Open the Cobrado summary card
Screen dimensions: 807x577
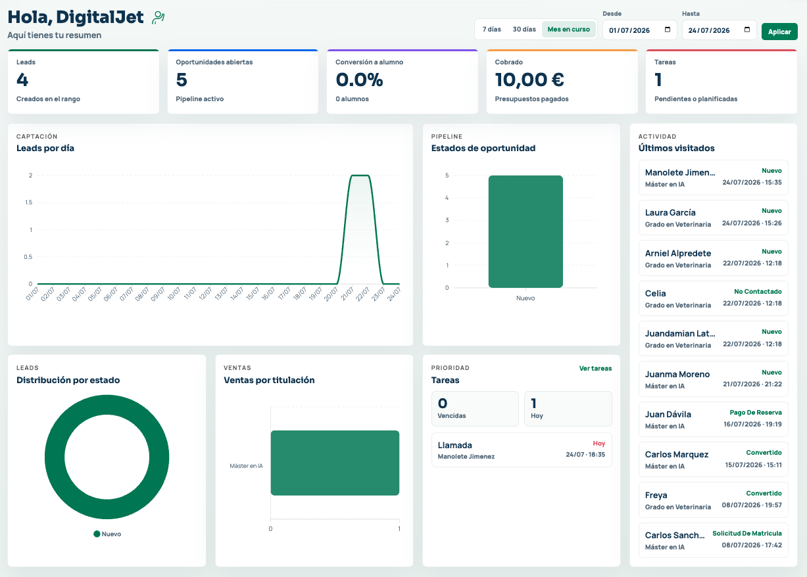(562, 81)
